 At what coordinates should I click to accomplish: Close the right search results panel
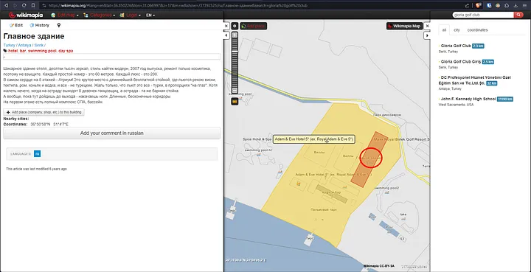(427, 26)
